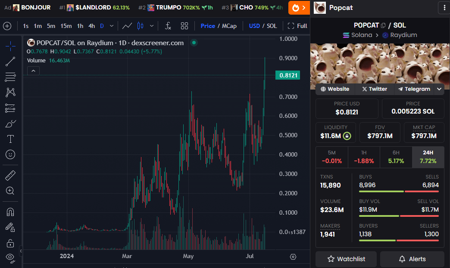Switch chart denomination to SOL

coord(272,26)
